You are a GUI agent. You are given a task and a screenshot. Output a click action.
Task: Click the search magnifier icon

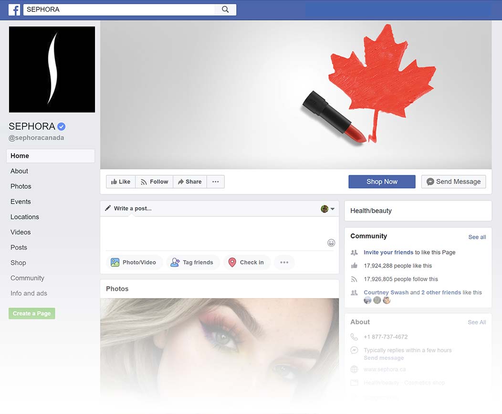coord(225,10)
